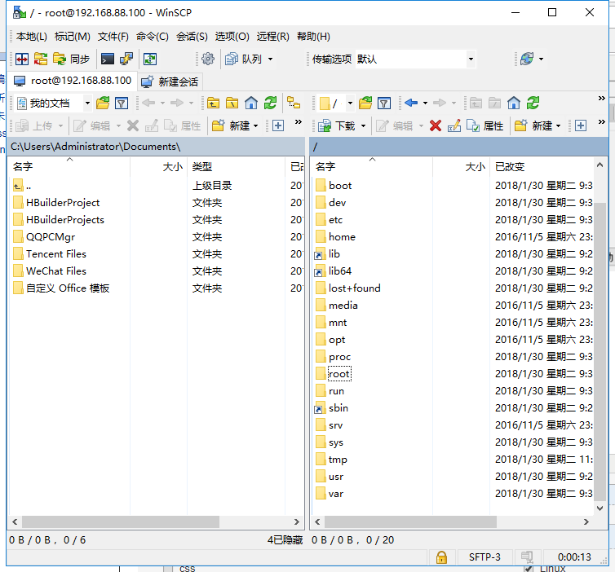Open the 标记(M) menu
Image resolution: width=615 pixels, height=572 pixels.
[x=73, y=37]
